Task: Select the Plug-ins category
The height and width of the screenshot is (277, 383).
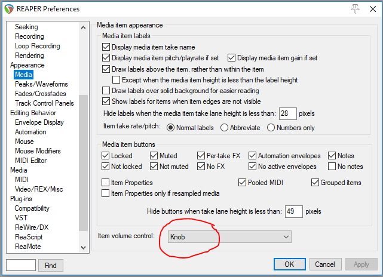Action: [x=21, y=199]
